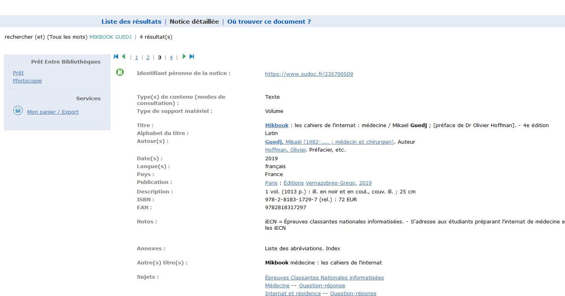Click the 2019 publication year link
The width and height of the screenshot is (565, 296).
point(365,183)
